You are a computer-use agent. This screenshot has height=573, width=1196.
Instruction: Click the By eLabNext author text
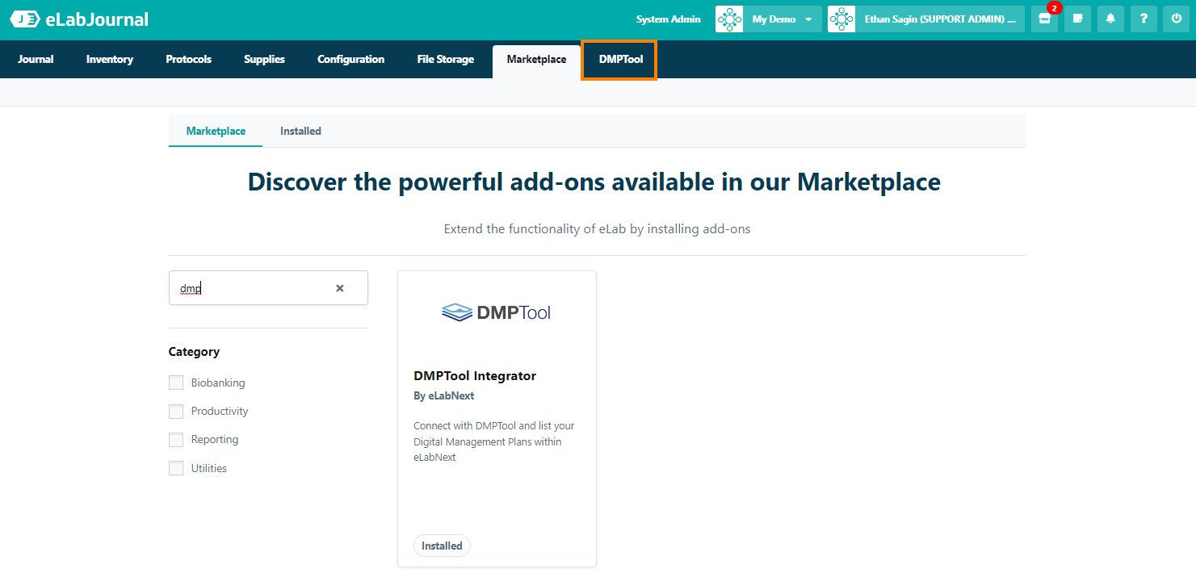click(x=444, y=396)
